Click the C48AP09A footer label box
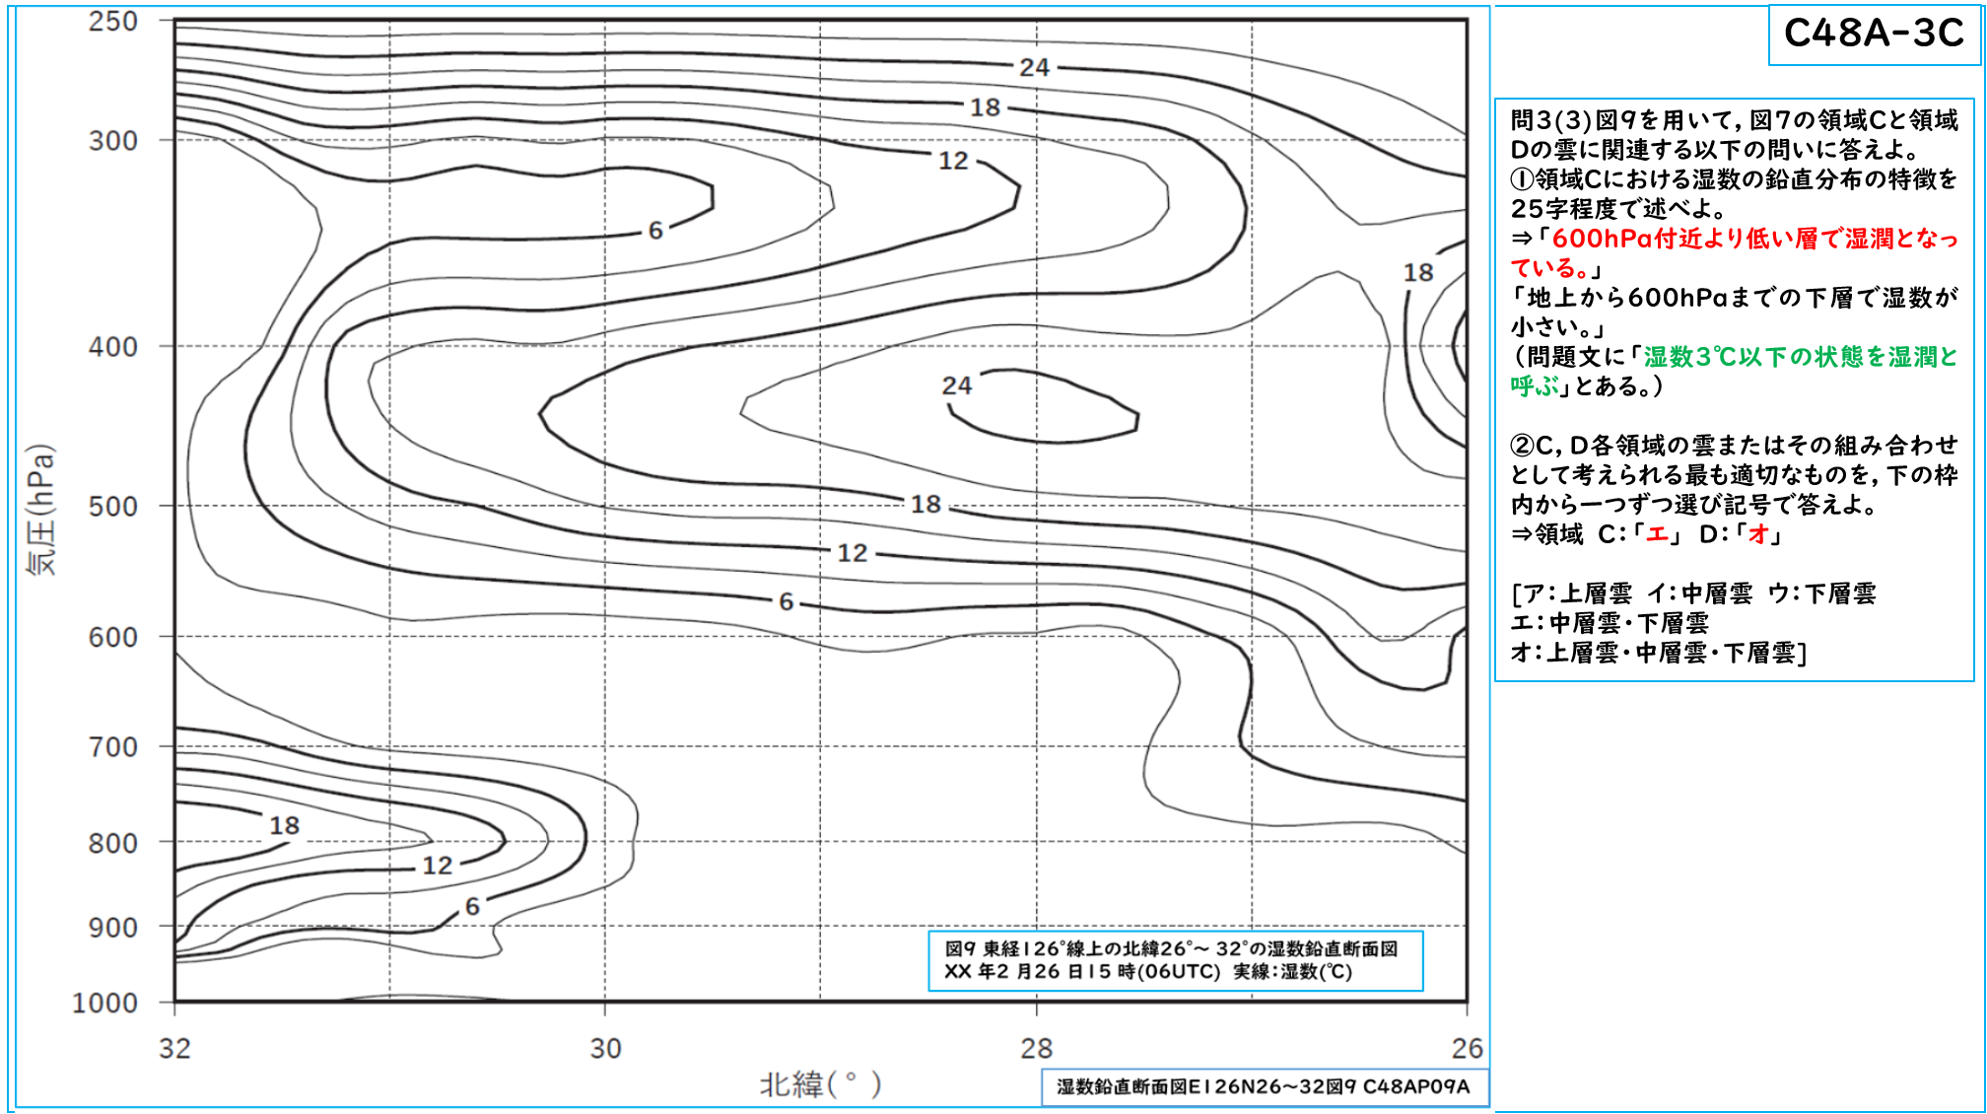Viewport: 1987px width, 1114px height. 1264,1086
